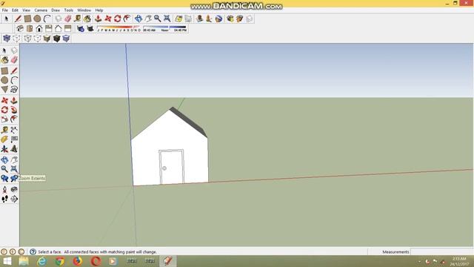Click the Orbit tool in top toolbar
474x267 pixels.
[138, 19]
